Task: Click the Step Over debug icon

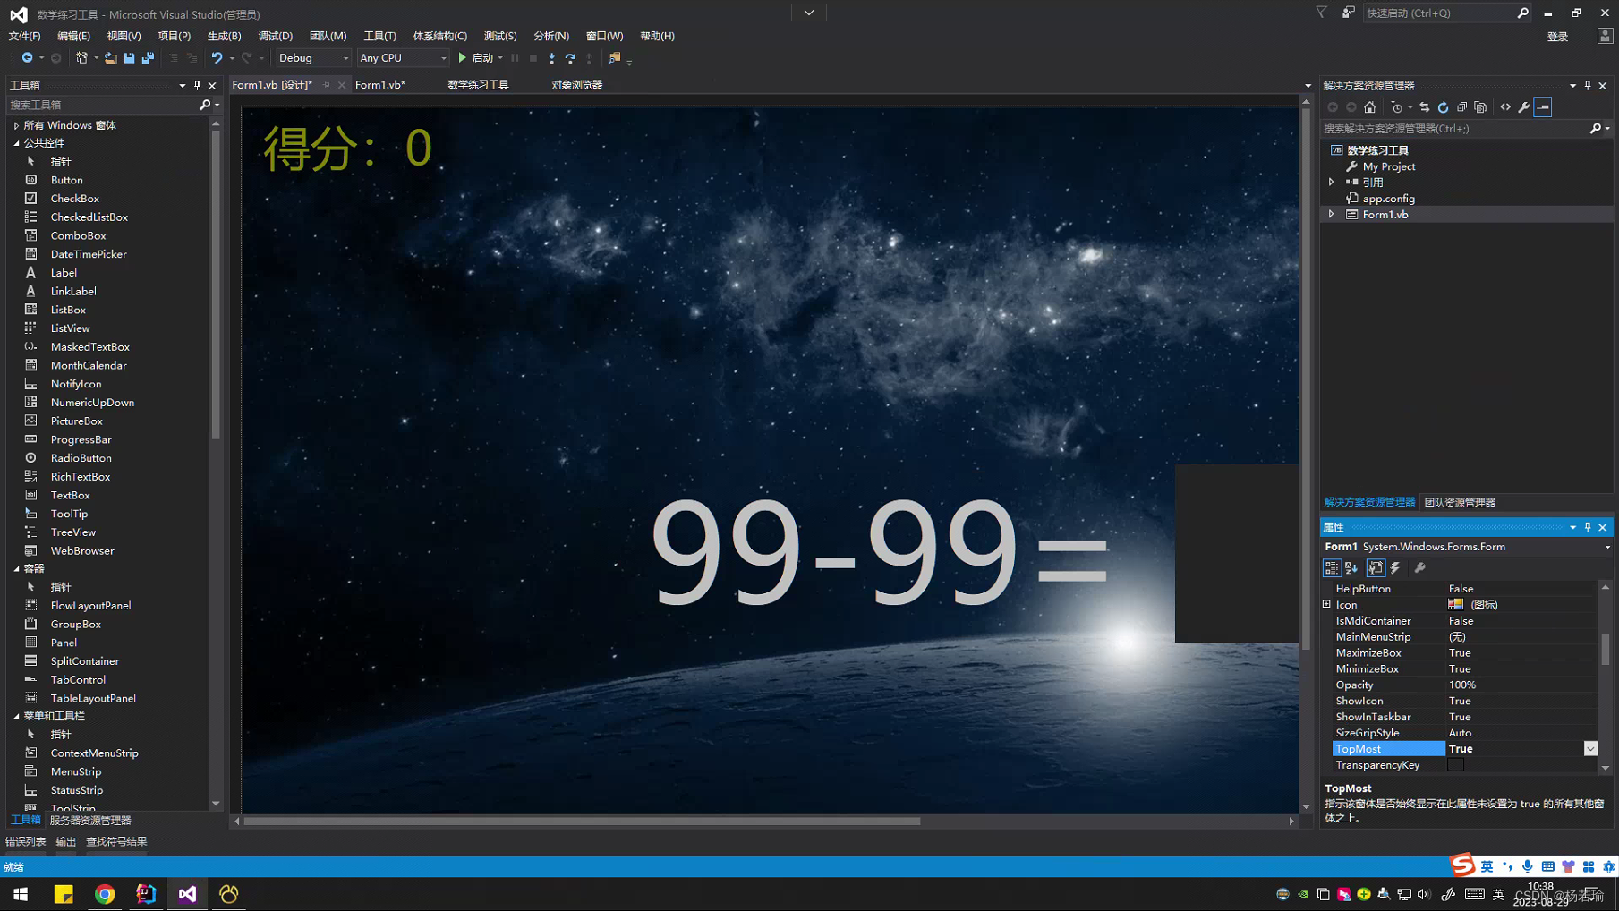Action: coord(570,58)
